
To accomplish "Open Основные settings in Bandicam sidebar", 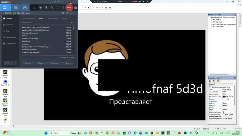I will [10, 25].
